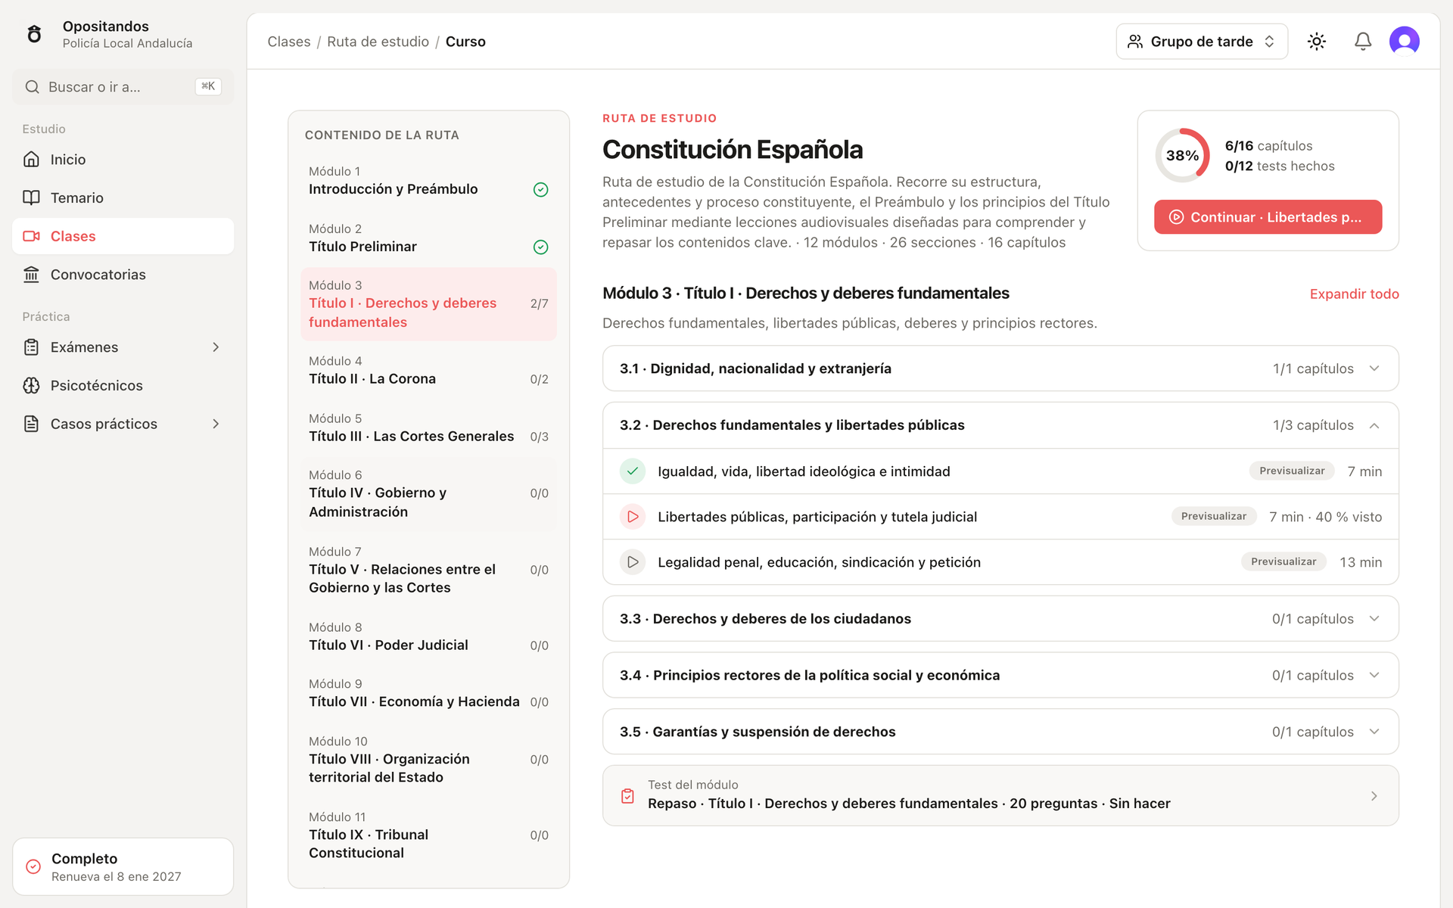This screenshot has height=908, width=1453.
Task: Play Libertades públicas, participación chapter
Action: click(633, 517)
